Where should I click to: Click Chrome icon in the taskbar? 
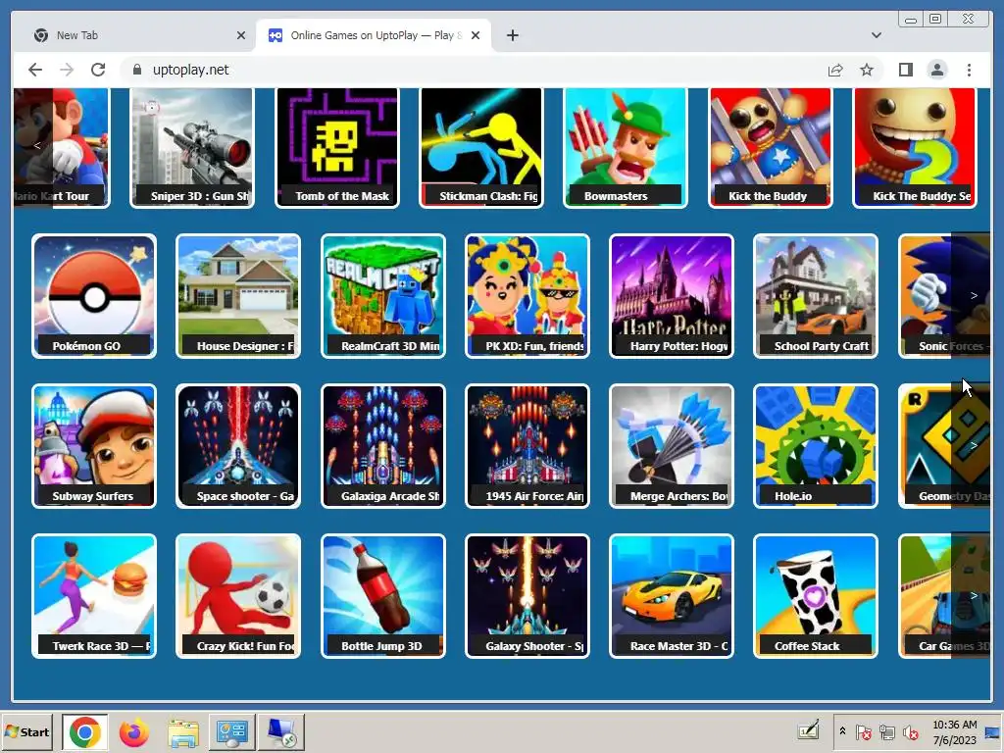pyautogui.click(x=84, y=731)
